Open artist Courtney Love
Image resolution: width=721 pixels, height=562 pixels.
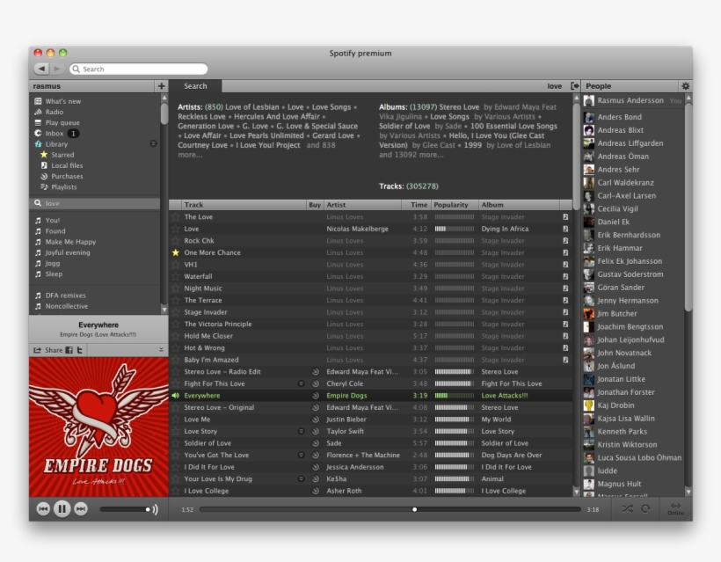[x=202, y=145]
